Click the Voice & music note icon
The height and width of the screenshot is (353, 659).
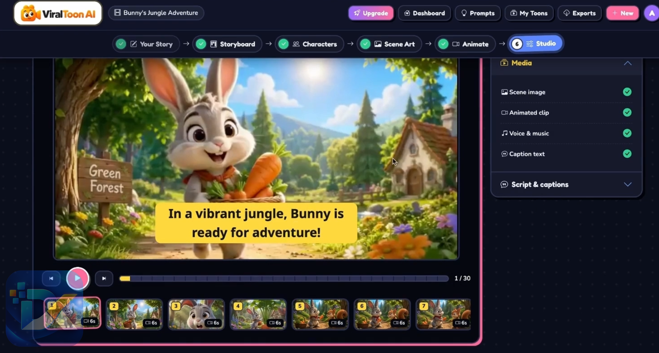[x=504, y=133]
